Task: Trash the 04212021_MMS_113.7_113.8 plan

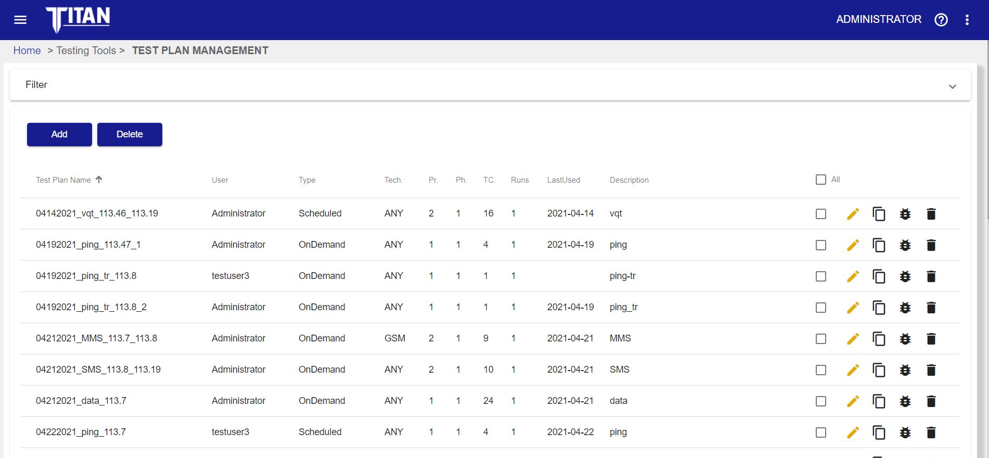Action: click(931, 339)
